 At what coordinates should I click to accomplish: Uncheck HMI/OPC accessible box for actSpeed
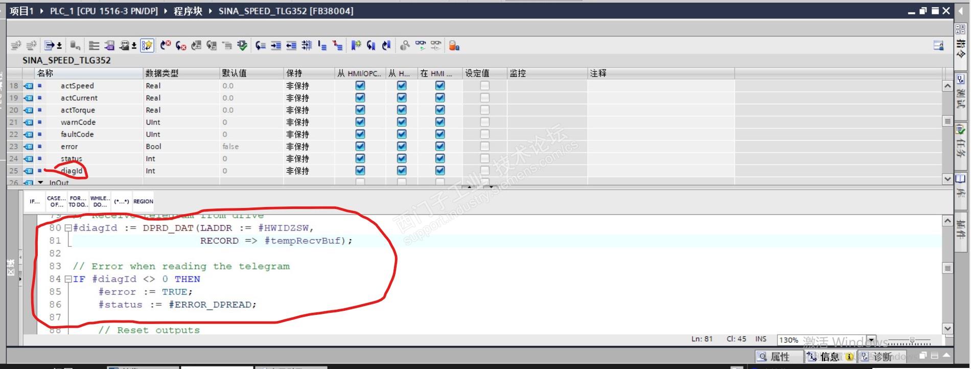(x=360, y=85)
